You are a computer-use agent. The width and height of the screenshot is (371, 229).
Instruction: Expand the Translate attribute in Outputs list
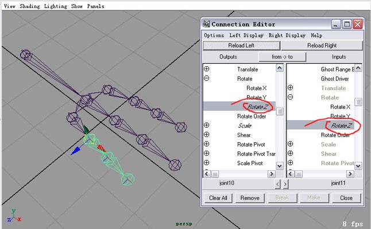click(x=207, y=69)
